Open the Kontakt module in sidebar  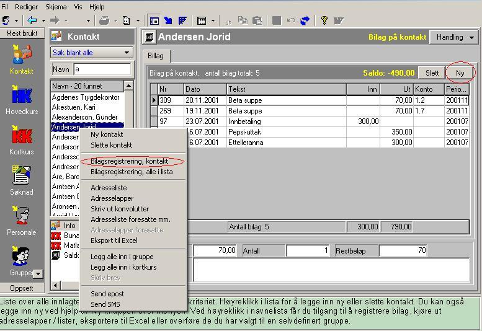point(22,57)
